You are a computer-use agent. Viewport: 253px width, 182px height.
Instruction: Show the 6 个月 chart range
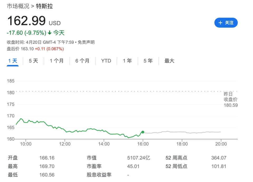[x=82, y=61]
